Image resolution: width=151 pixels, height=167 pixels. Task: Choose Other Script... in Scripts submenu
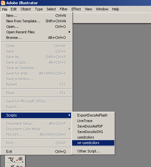pos(93,151)
